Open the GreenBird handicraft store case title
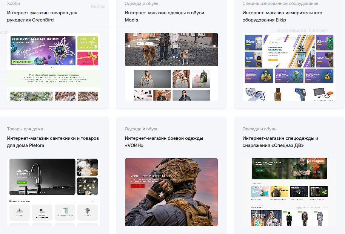Viewport: 345px width, 234px height. click(42, 16)
